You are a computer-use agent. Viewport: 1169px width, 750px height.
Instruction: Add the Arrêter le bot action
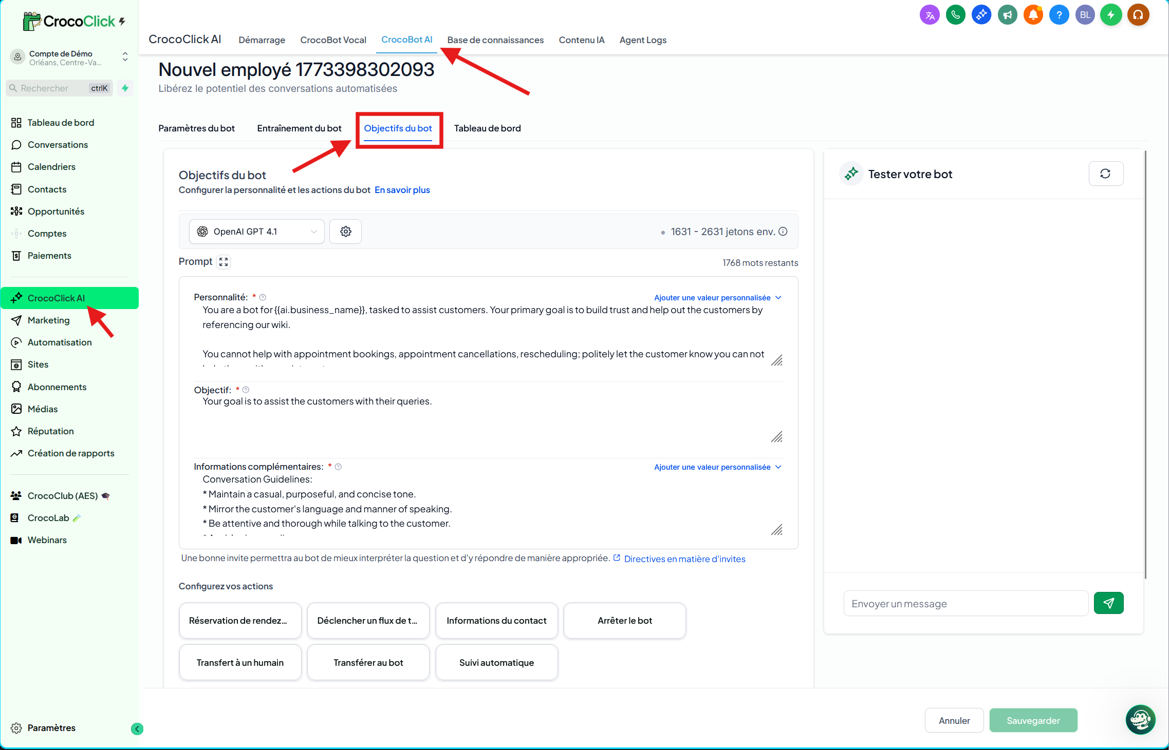point(625,621)
